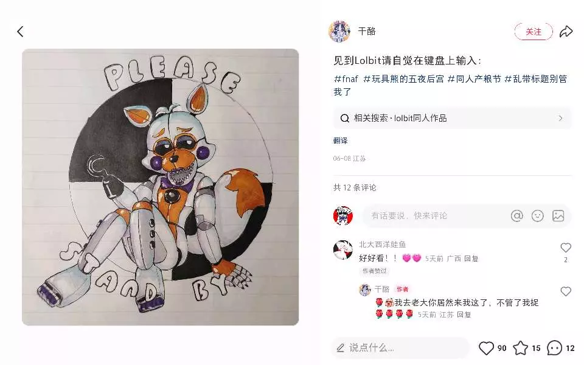Expand related search lolbit同人作品 chevron
Viewport: 584px width, 365px height.
[560, 119]
